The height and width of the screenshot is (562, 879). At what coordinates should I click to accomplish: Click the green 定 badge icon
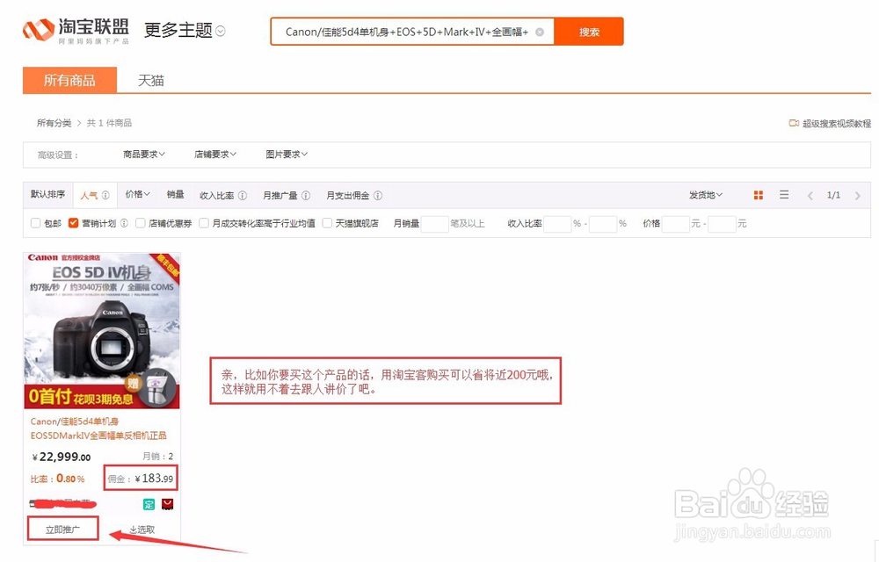pyautogui.click(x=149, y=504)
